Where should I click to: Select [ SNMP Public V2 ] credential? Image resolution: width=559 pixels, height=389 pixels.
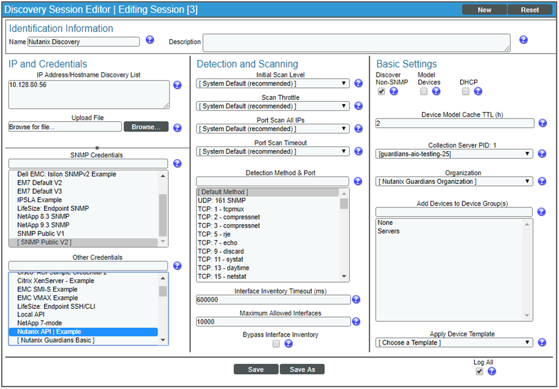click(x=83, y=242)
